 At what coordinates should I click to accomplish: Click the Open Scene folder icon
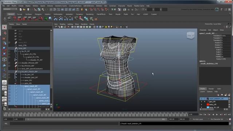24,9
